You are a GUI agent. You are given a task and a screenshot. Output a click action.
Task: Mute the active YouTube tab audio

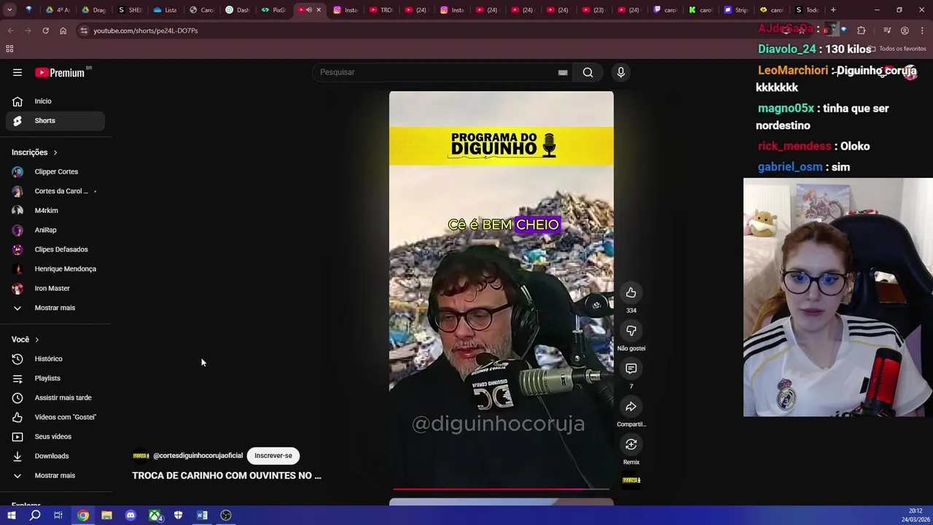click(x=309, y=10)
